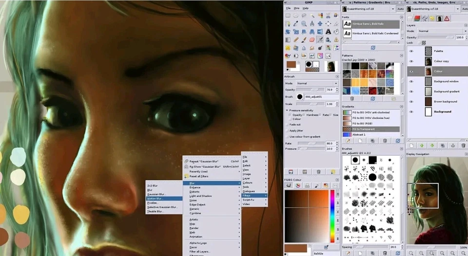The width and height of the screenshot is (468, 256).
Task: Open the Enhance filters submenu
Action: click(x=212, y=187)
